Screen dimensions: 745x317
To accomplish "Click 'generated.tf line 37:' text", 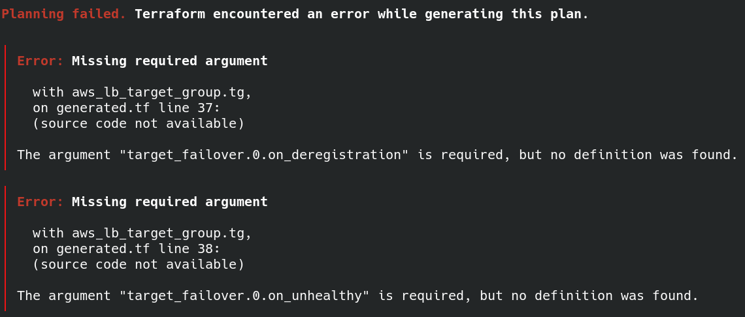I will pyautogui.click(x=139, y=108).
